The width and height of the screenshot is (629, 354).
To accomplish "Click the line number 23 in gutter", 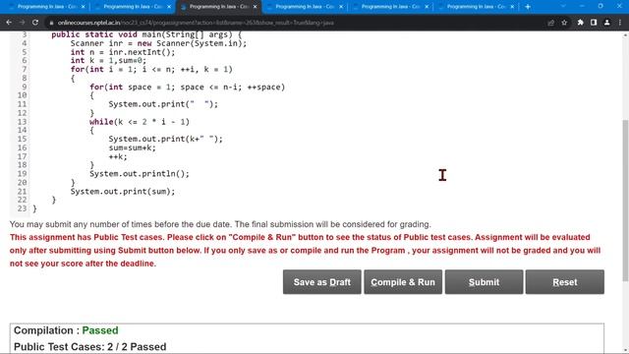I will tap(22, 208).
